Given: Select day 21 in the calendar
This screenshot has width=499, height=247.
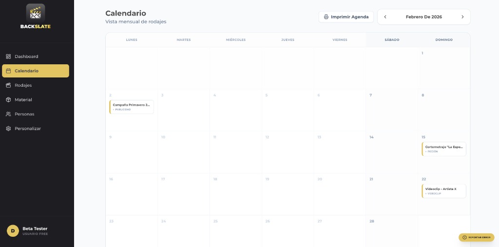Looking at the screenshot, I should 371,179.
